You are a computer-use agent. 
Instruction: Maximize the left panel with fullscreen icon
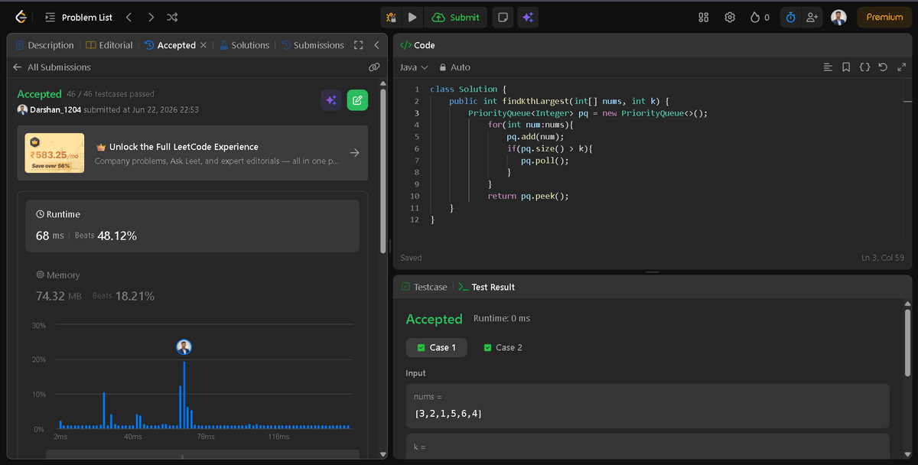[x=358, y=45]
